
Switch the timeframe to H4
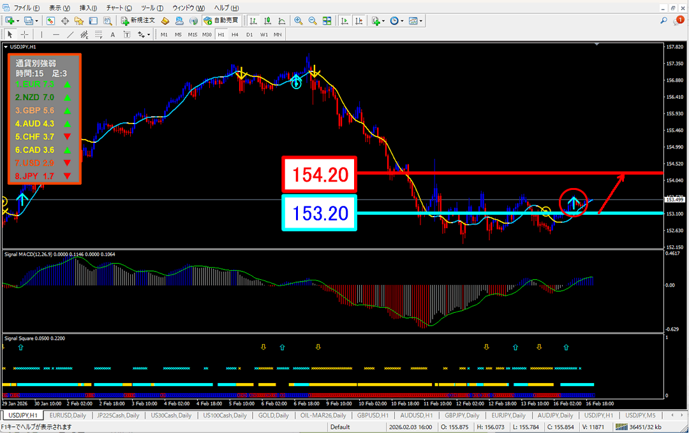235,34
